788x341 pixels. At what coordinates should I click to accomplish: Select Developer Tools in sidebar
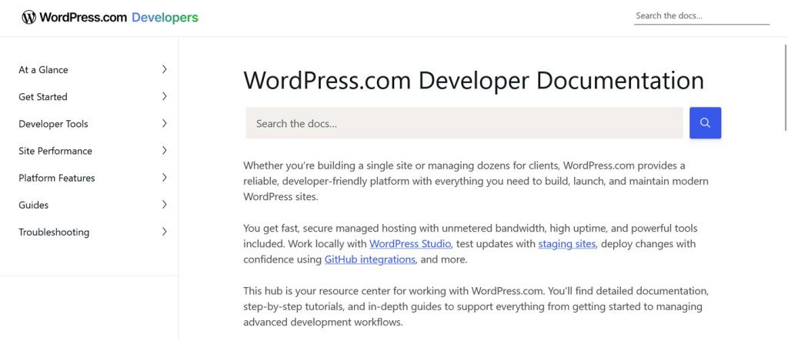53,124
